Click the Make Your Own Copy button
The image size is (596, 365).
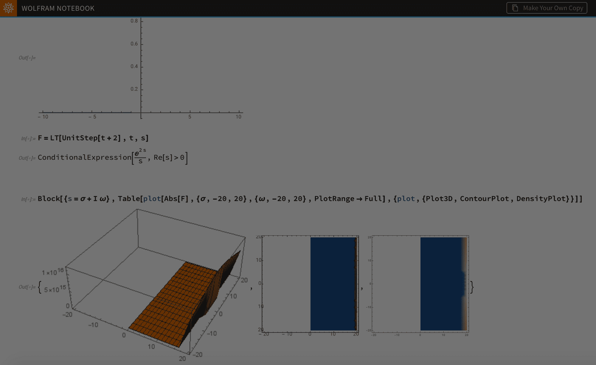click(x=547, y=8)
